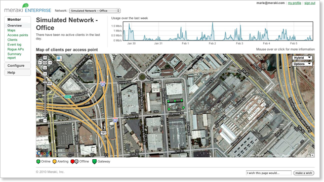Open the Event log page
The width and height of the screenshot is (324, 182).
coord(14,44)
